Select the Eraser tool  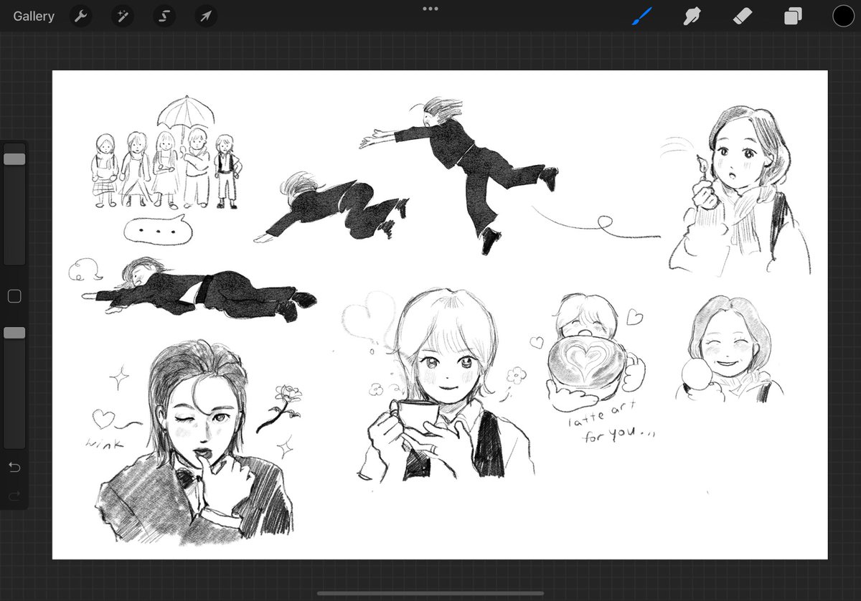743,16
